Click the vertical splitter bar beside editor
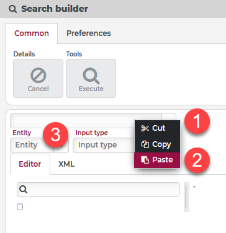Viewport: 226px width, 233px height. click(186, 197)
